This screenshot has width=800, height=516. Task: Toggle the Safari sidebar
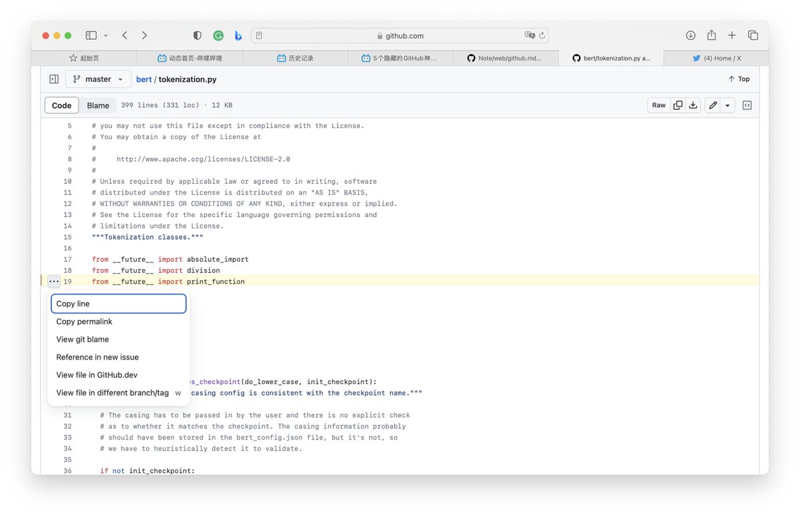point(91,35)
